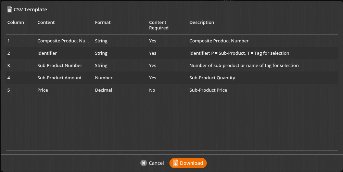343x172 pixels.
Task: Select the truncated Composite Product Number content cell
Action: pyautogui.click(x=63, y=41)
